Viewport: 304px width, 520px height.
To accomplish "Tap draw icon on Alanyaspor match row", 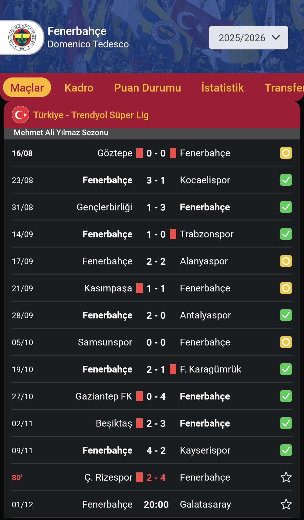I will point(286,261).
